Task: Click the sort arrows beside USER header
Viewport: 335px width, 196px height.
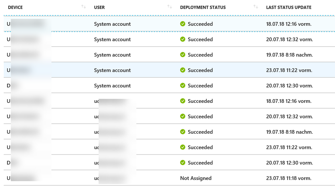Action: click(x=170, y=7)
